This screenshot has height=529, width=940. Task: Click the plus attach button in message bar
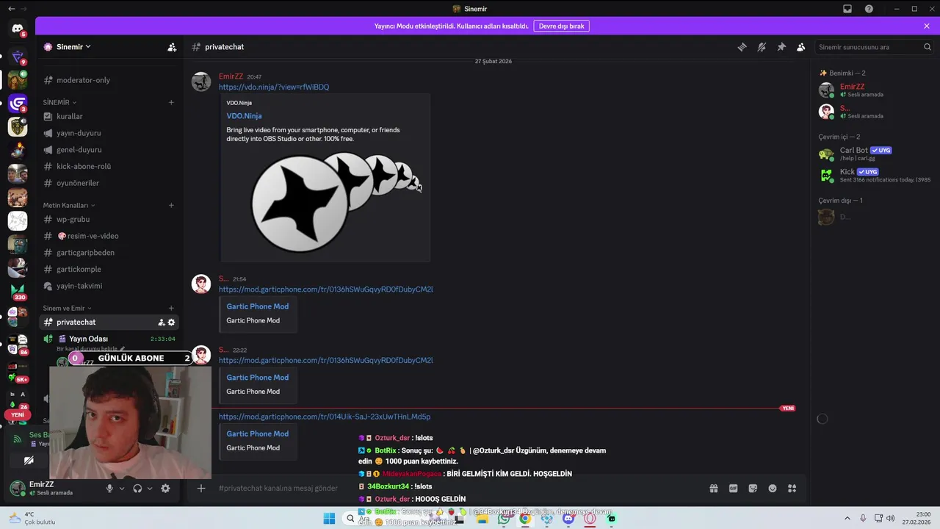pos(200,488)
